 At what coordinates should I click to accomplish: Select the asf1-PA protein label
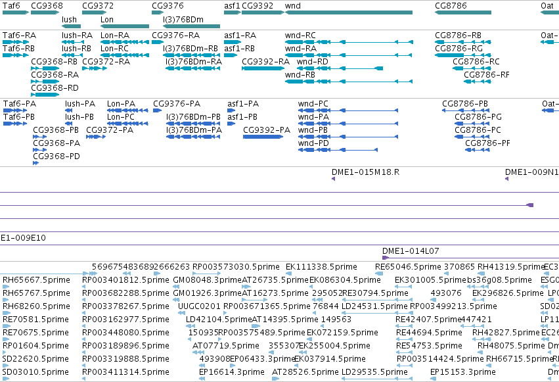[243, 104]
